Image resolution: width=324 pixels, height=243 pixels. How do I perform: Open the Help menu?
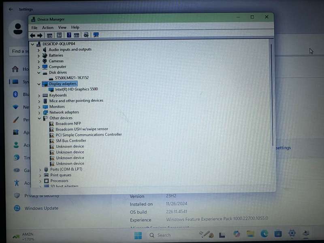coord(75,27)
